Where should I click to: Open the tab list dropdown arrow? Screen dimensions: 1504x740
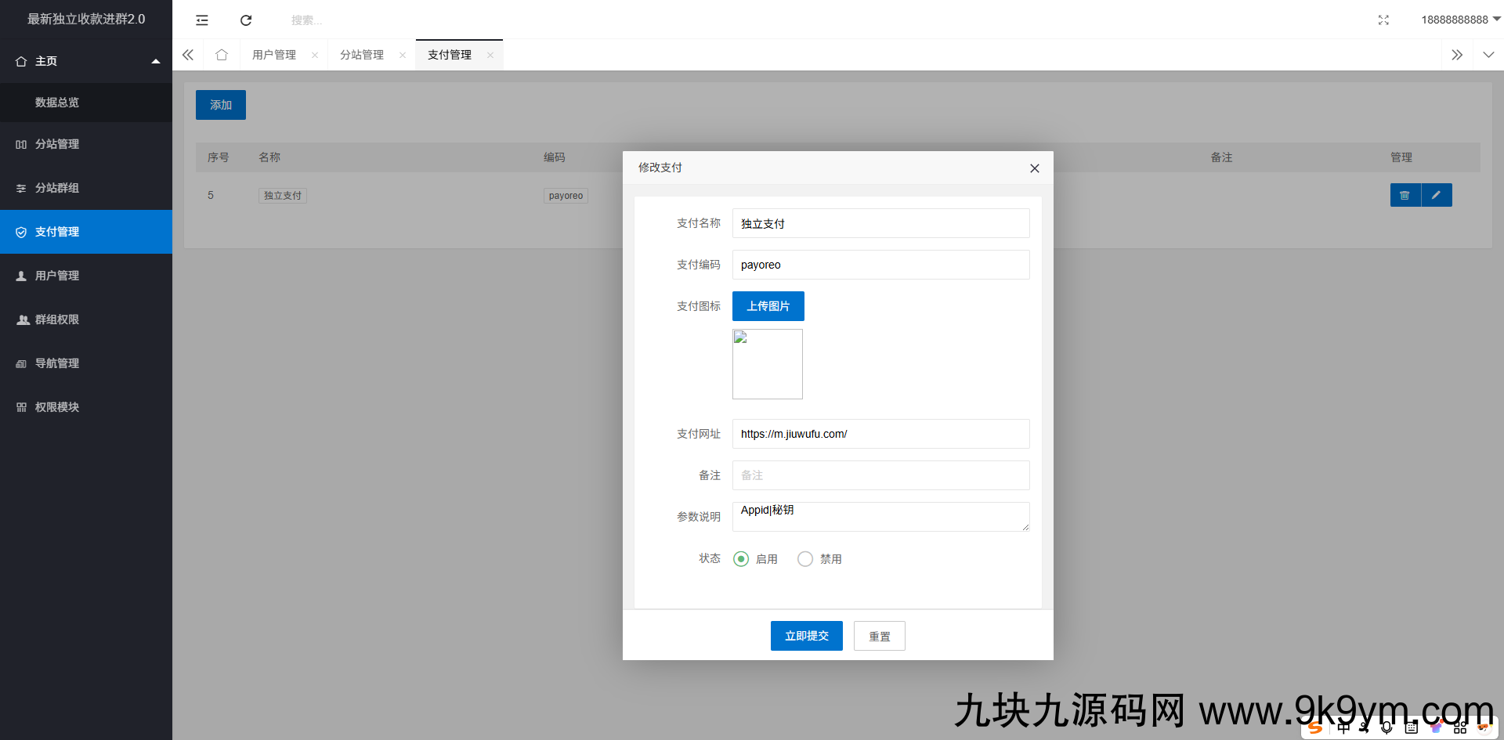point(1487,54)
